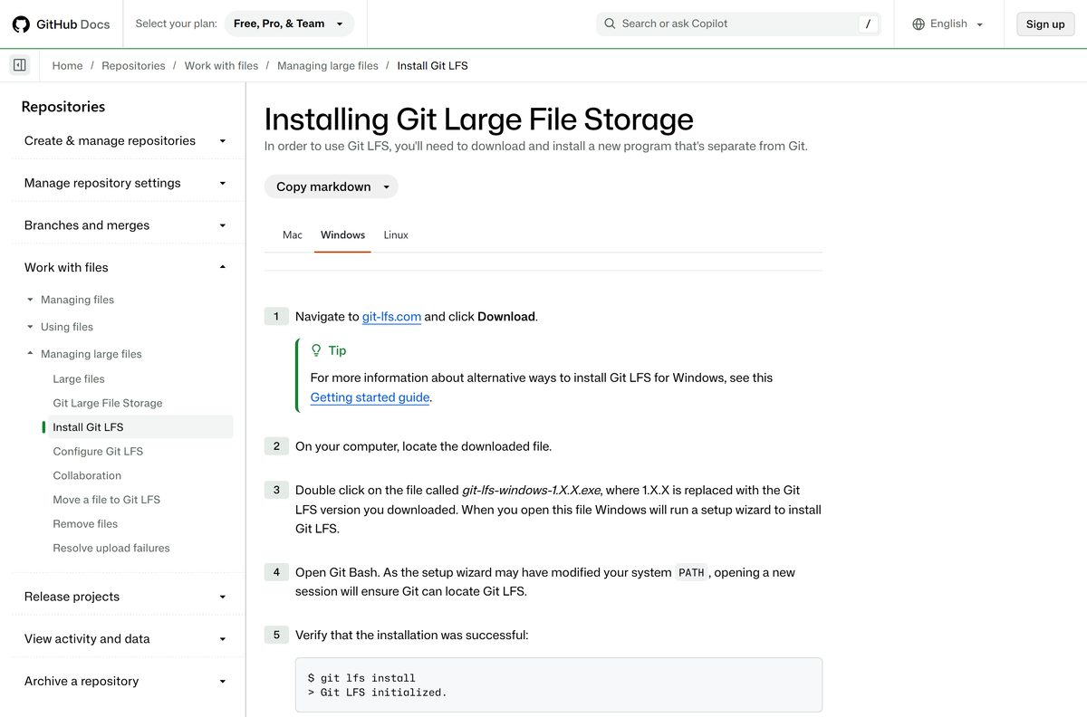
Task: Click the Install Git LFS breadcrumb
Action: point(432,65)
